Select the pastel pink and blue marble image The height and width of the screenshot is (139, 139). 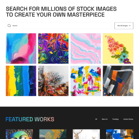coord(86,49)
